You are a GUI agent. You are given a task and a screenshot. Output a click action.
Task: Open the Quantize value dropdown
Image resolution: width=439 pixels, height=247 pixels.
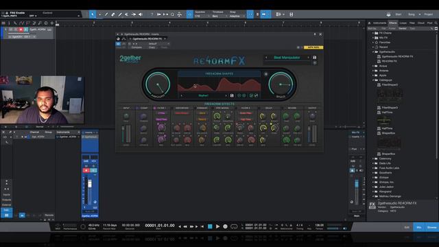202,16
